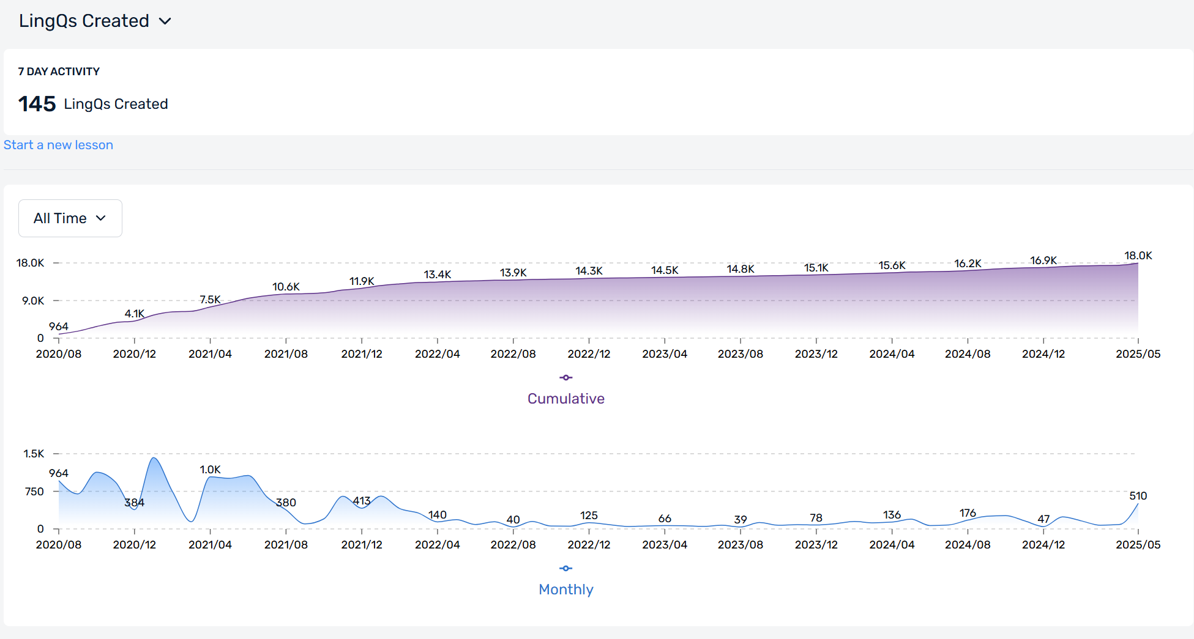The width and height of the screenshot is (1194, 639).
Task: Click the 11.9K cumulative data label
Action: (362, 281)
